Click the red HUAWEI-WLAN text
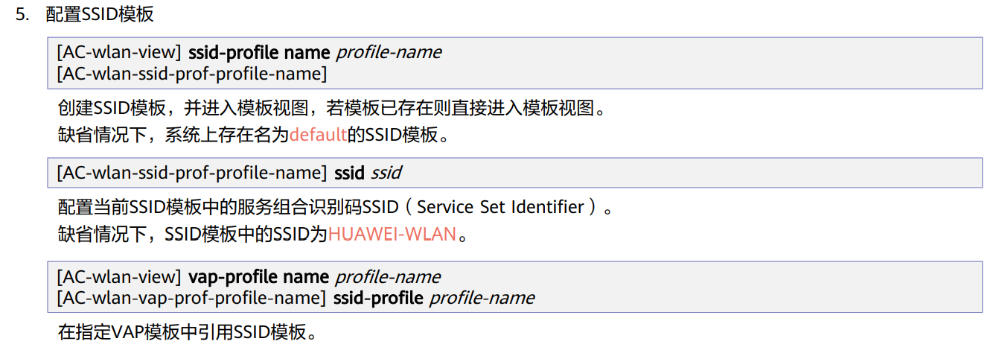The image size is (996, 347). point(392,235)
